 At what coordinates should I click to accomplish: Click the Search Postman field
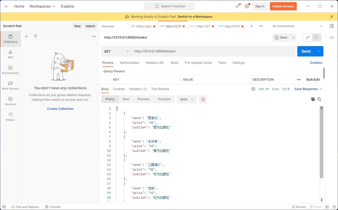click(169, 6)
